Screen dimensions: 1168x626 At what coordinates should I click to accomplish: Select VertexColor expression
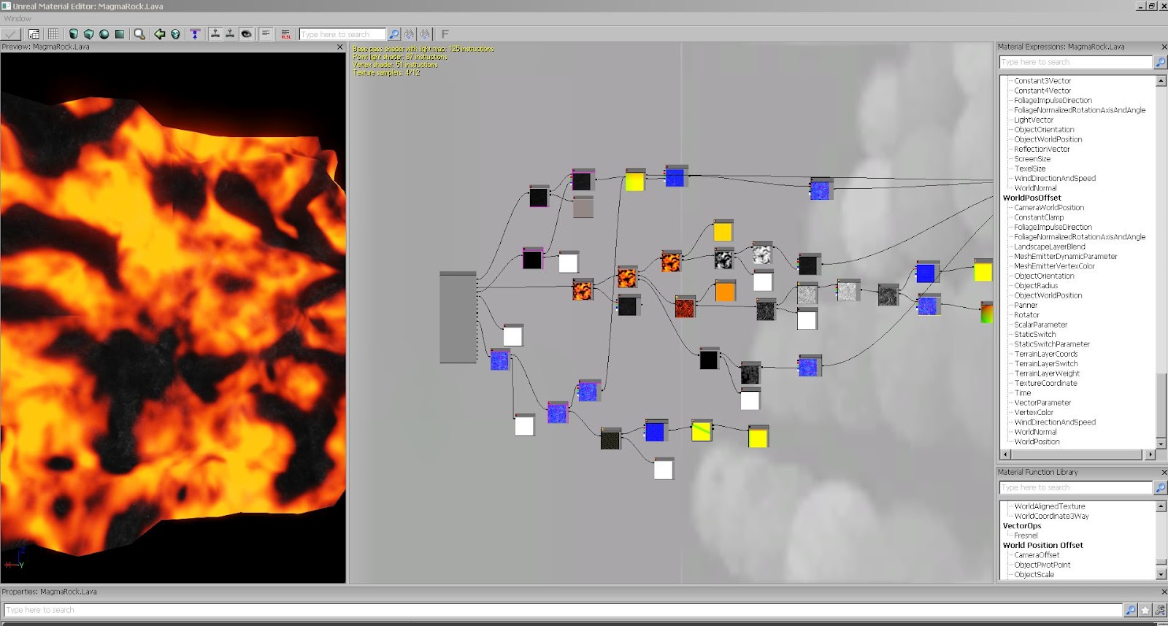click(1034, 412)
